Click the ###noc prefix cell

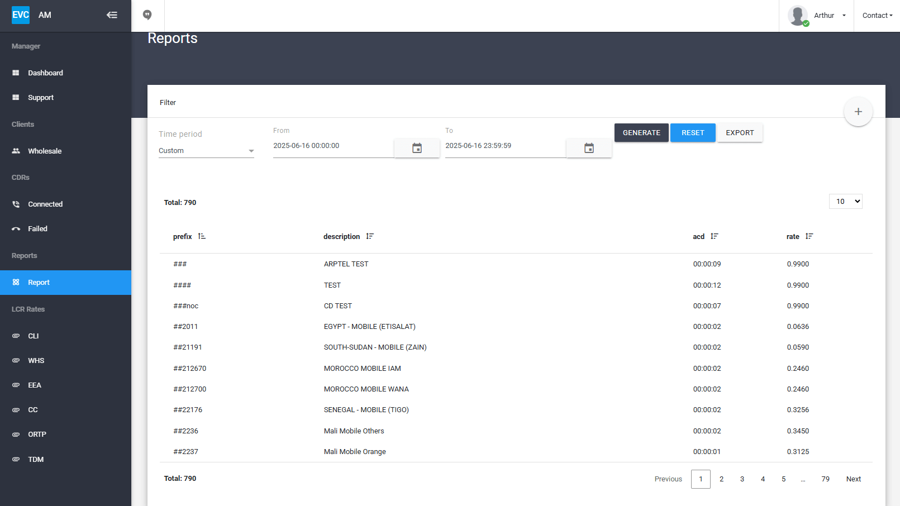click(x=185, y=306)
